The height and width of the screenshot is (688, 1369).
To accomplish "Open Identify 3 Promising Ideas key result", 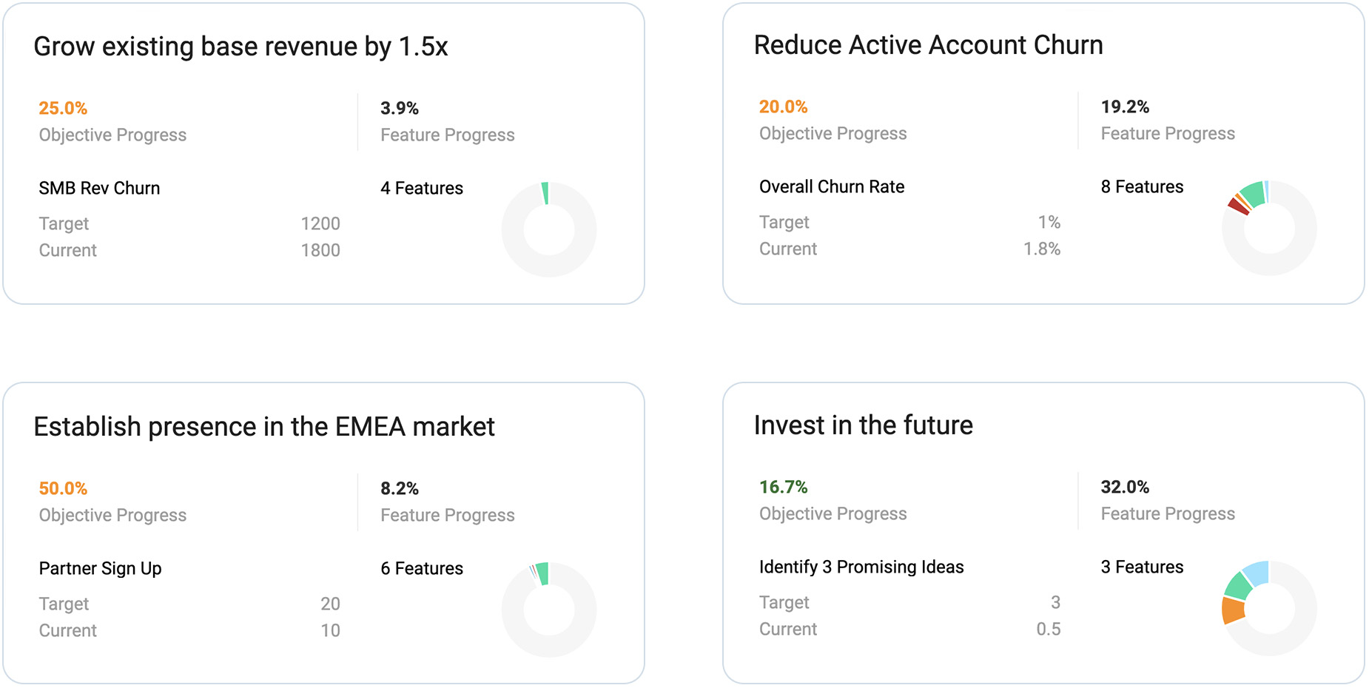I will pyautogui.click(x=861, y=567).
